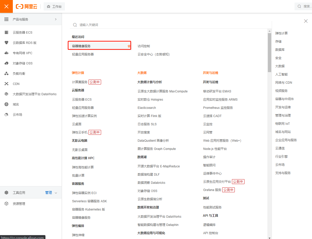This screenshot has height=239, width=312.
Task: Click the 域名 globe icon
Action: 7,104
